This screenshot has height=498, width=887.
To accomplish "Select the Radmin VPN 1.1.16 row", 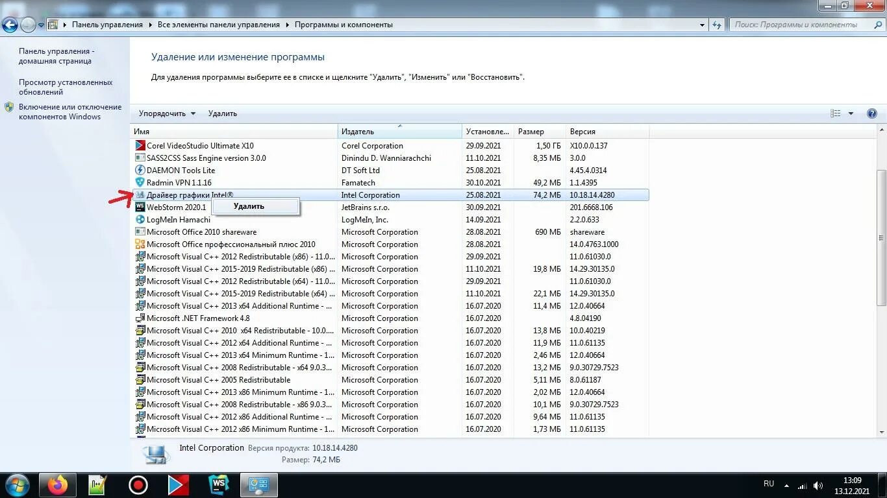I will point(390,183).
